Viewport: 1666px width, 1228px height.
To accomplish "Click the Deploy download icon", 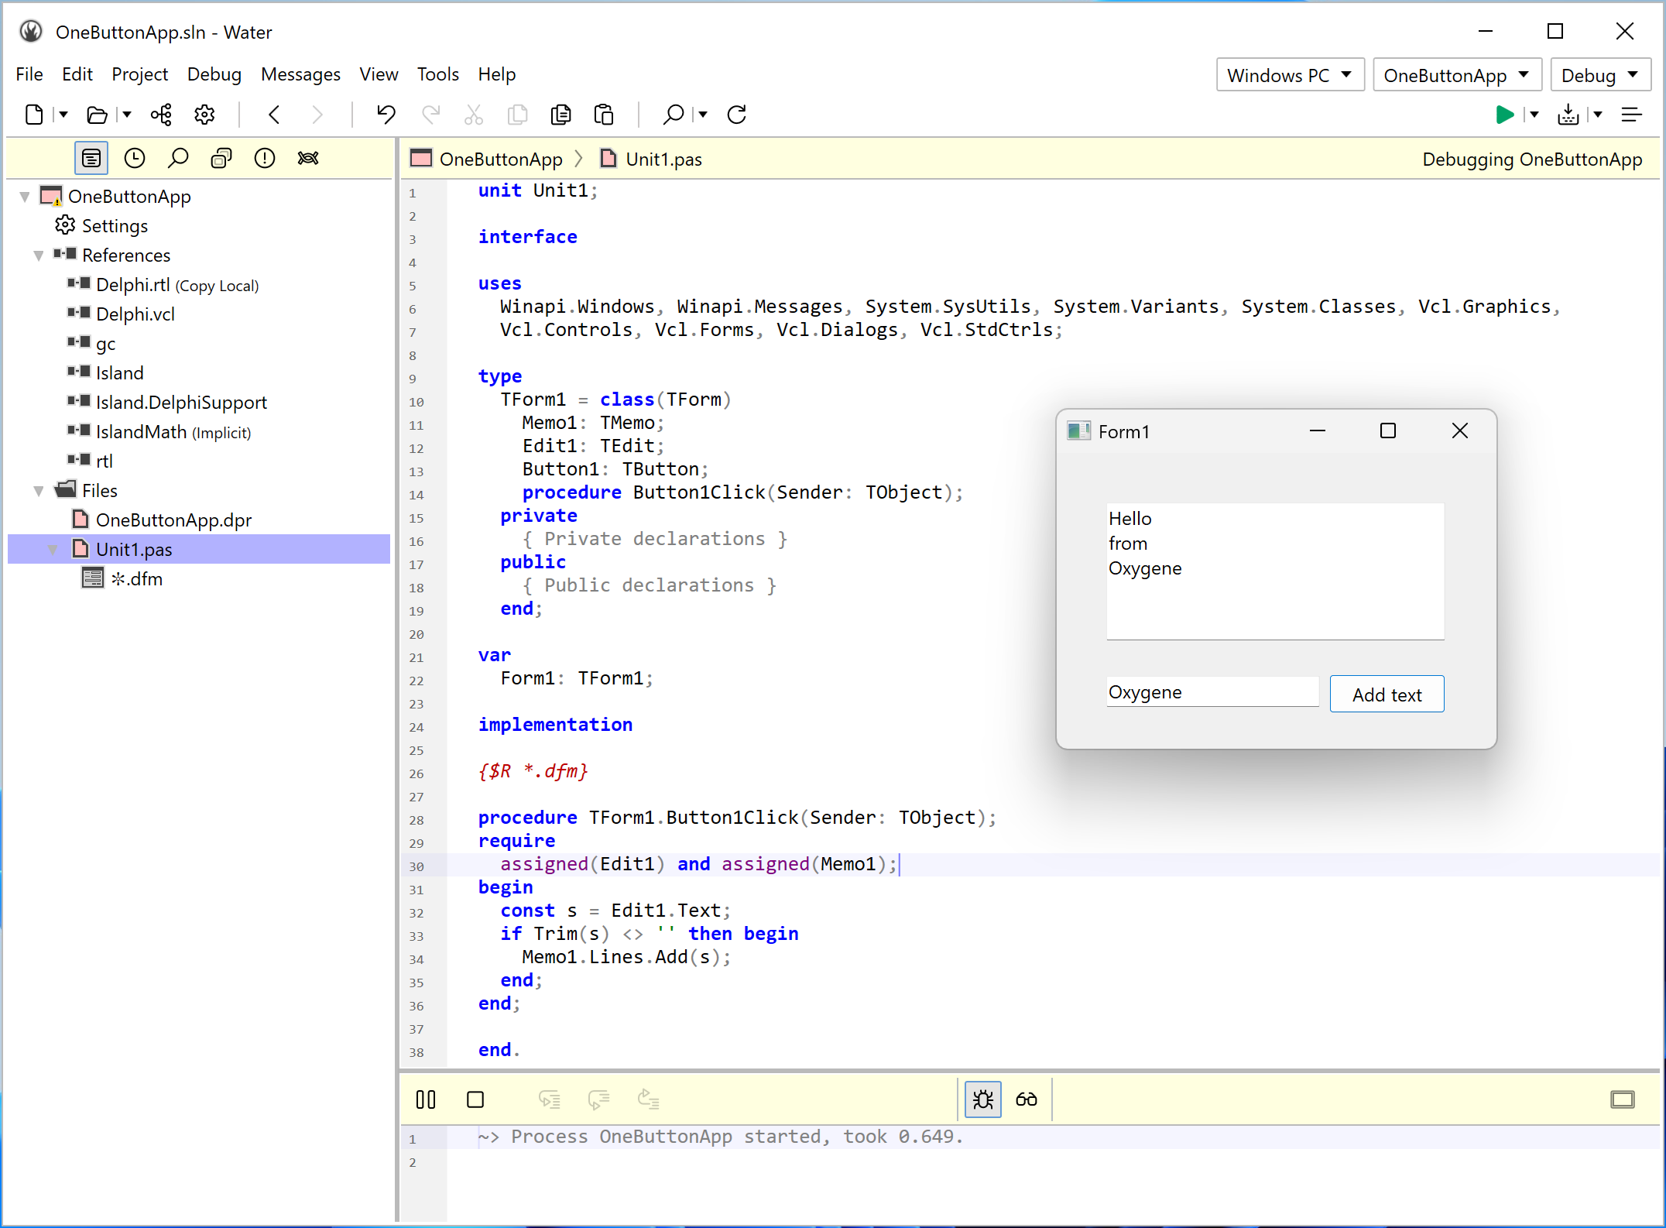I will coord(1568,115).
